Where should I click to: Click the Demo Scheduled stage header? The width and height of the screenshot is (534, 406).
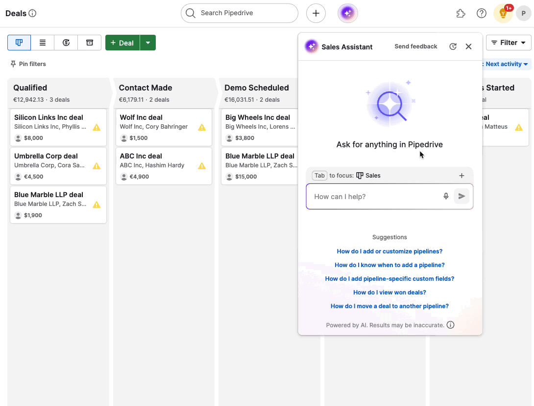click(260, 93)
